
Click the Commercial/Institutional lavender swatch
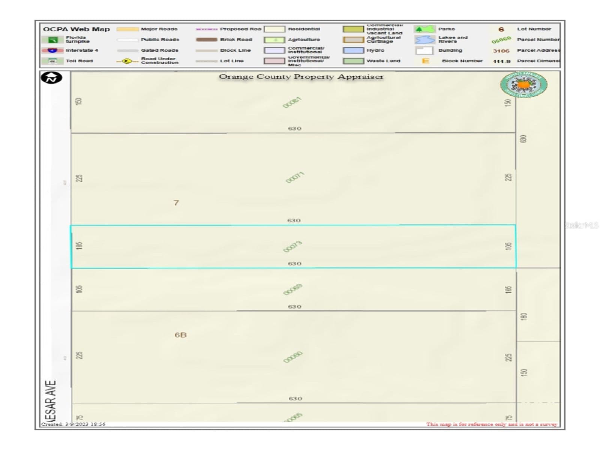tap(274, 50)
